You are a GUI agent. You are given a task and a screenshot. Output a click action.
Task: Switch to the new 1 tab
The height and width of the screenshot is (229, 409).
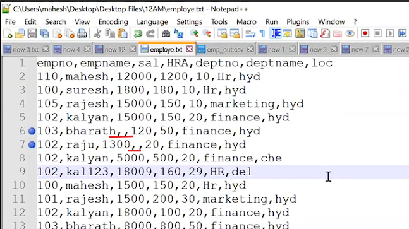277,49
